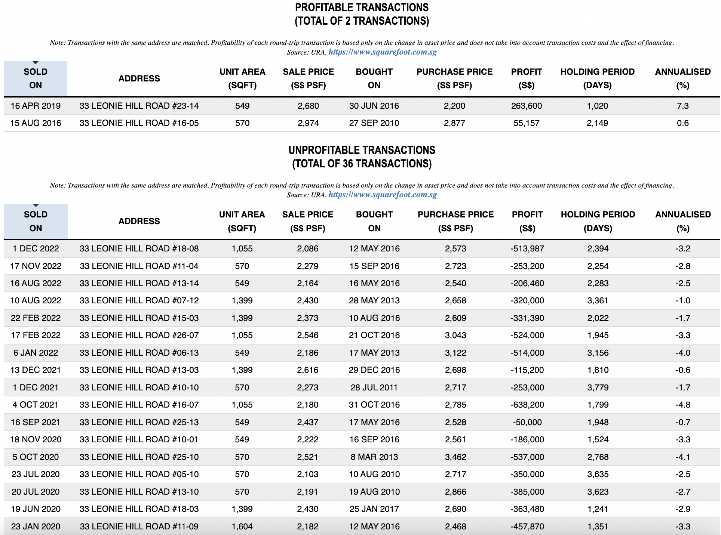Select address 33 LEONIE HILL ROAD #16-05
The image size is (721, 535).
click(139, 123)
